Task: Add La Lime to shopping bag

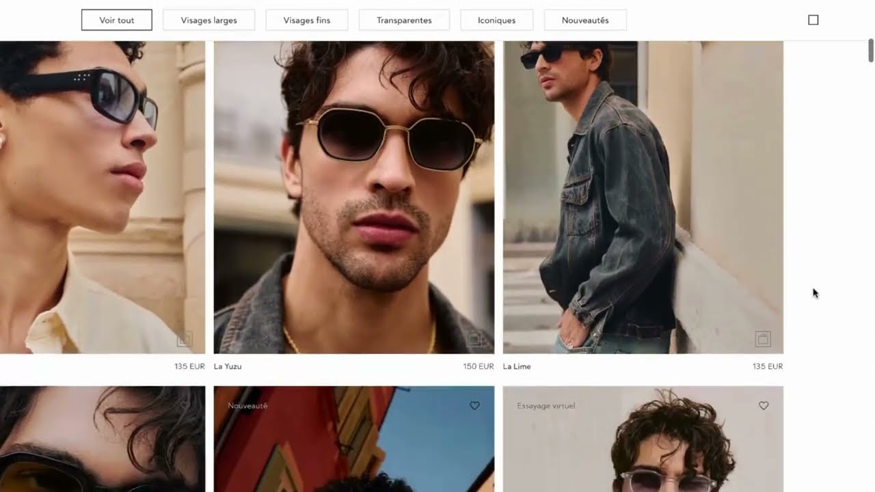Action: click(x=763, y=338)
